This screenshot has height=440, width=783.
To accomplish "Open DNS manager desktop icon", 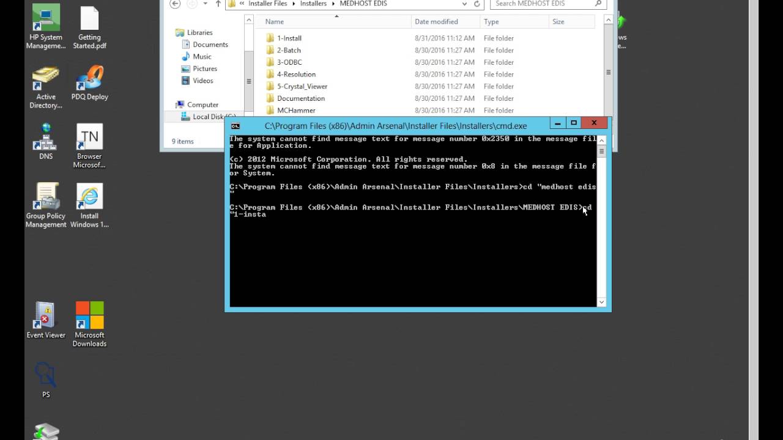I will coord(46,142).
